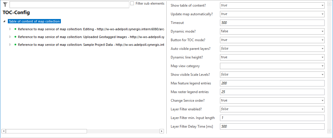Select Table of content of map collection
This screenshot has width=333, height=138.
click(x=34, y=21)
